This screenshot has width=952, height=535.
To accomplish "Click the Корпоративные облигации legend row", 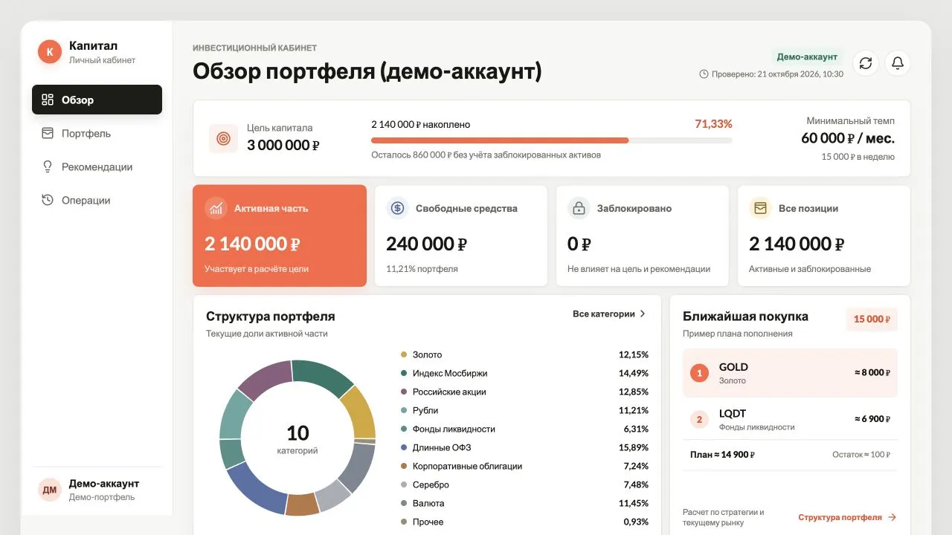I will [x=524, y=467].
